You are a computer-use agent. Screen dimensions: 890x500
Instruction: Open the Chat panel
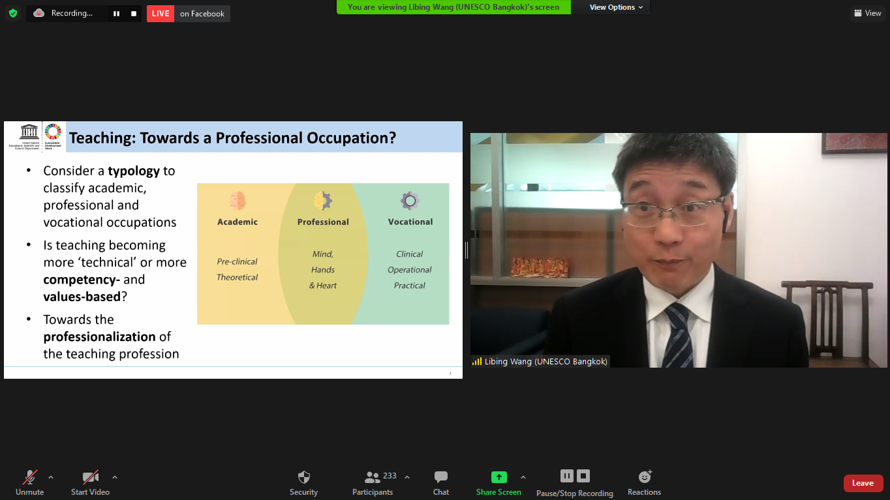[441, 483]
